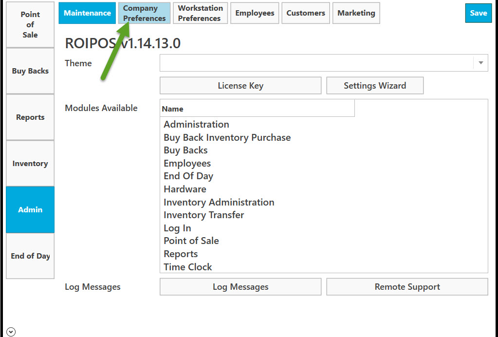This screenshot has height=337, width=498.
Task: Open the Buy Backs sidebar section
Action: coord(30,71)
